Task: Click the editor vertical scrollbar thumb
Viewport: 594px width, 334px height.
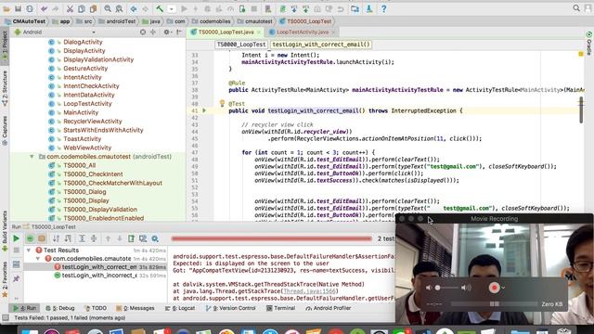Action: pos(581,109)
